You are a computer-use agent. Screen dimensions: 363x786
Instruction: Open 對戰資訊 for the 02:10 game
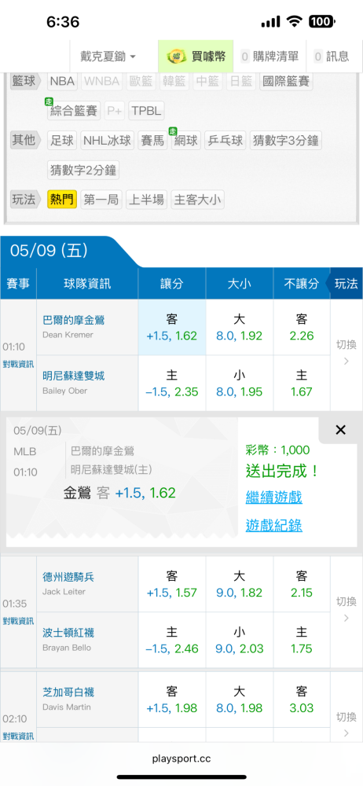pyautogui.click(x=18, y=736)
